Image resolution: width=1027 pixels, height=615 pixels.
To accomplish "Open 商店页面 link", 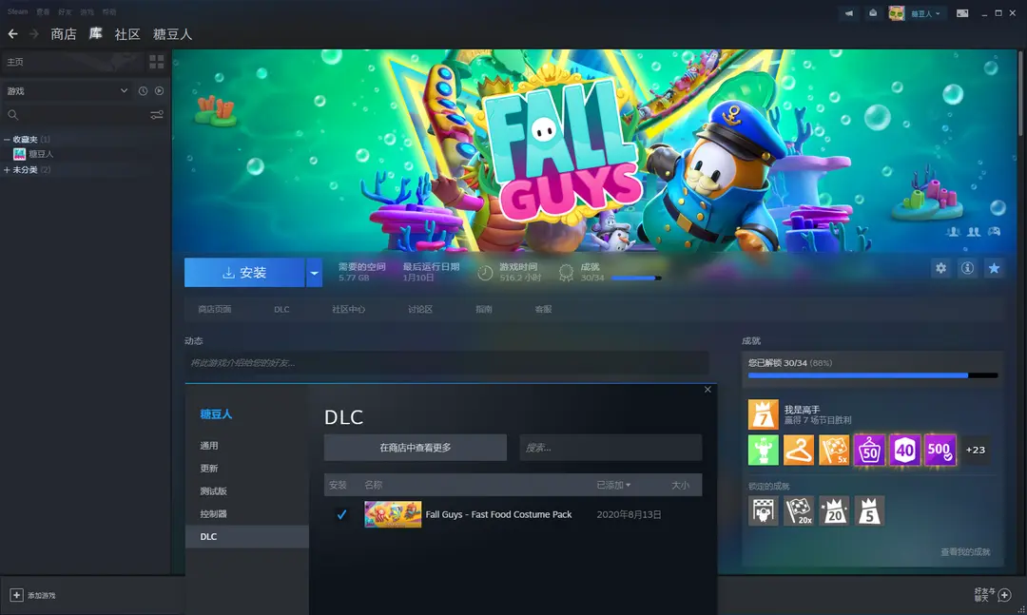I will click(215, 309).
